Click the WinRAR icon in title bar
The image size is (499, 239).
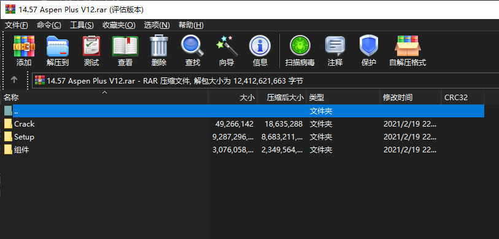(10, 10)
